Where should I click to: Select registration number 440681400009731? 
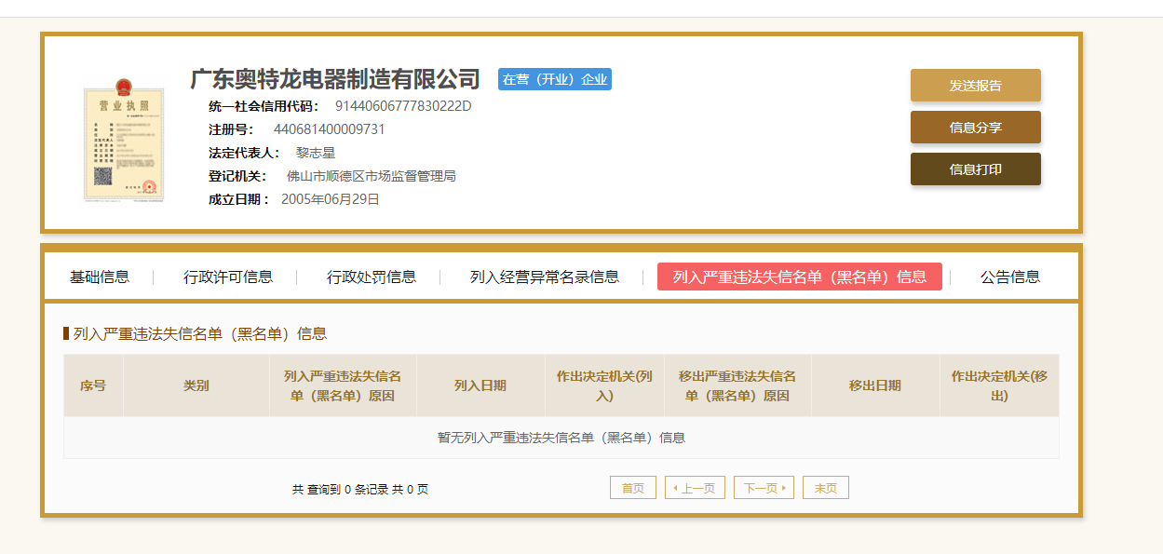[x=329, y=129]
